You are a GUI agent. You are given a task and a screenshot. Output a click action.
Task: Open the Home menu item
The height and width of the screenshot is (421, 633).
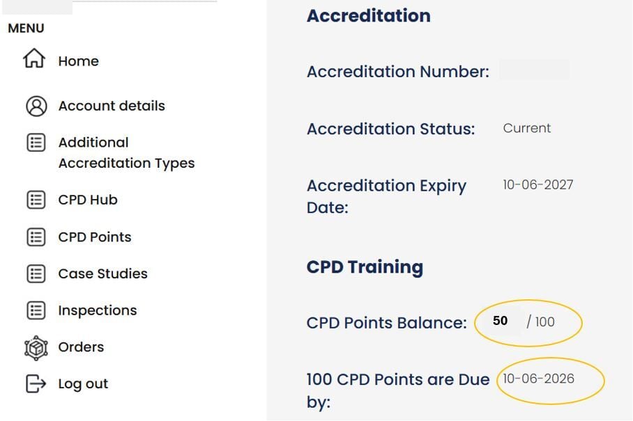point(78,61)
